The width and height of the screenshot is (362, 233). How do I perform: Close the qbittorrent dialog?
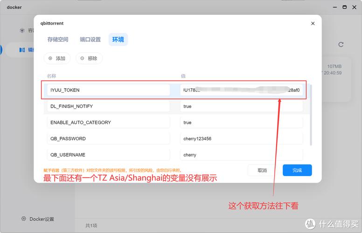tap(313, 23)
